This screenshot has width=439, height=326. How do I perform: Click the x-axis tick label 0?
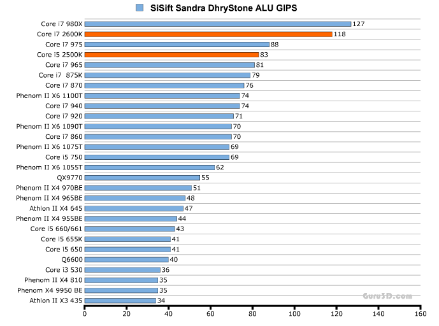pyautogui.click(x=85, y=314)
